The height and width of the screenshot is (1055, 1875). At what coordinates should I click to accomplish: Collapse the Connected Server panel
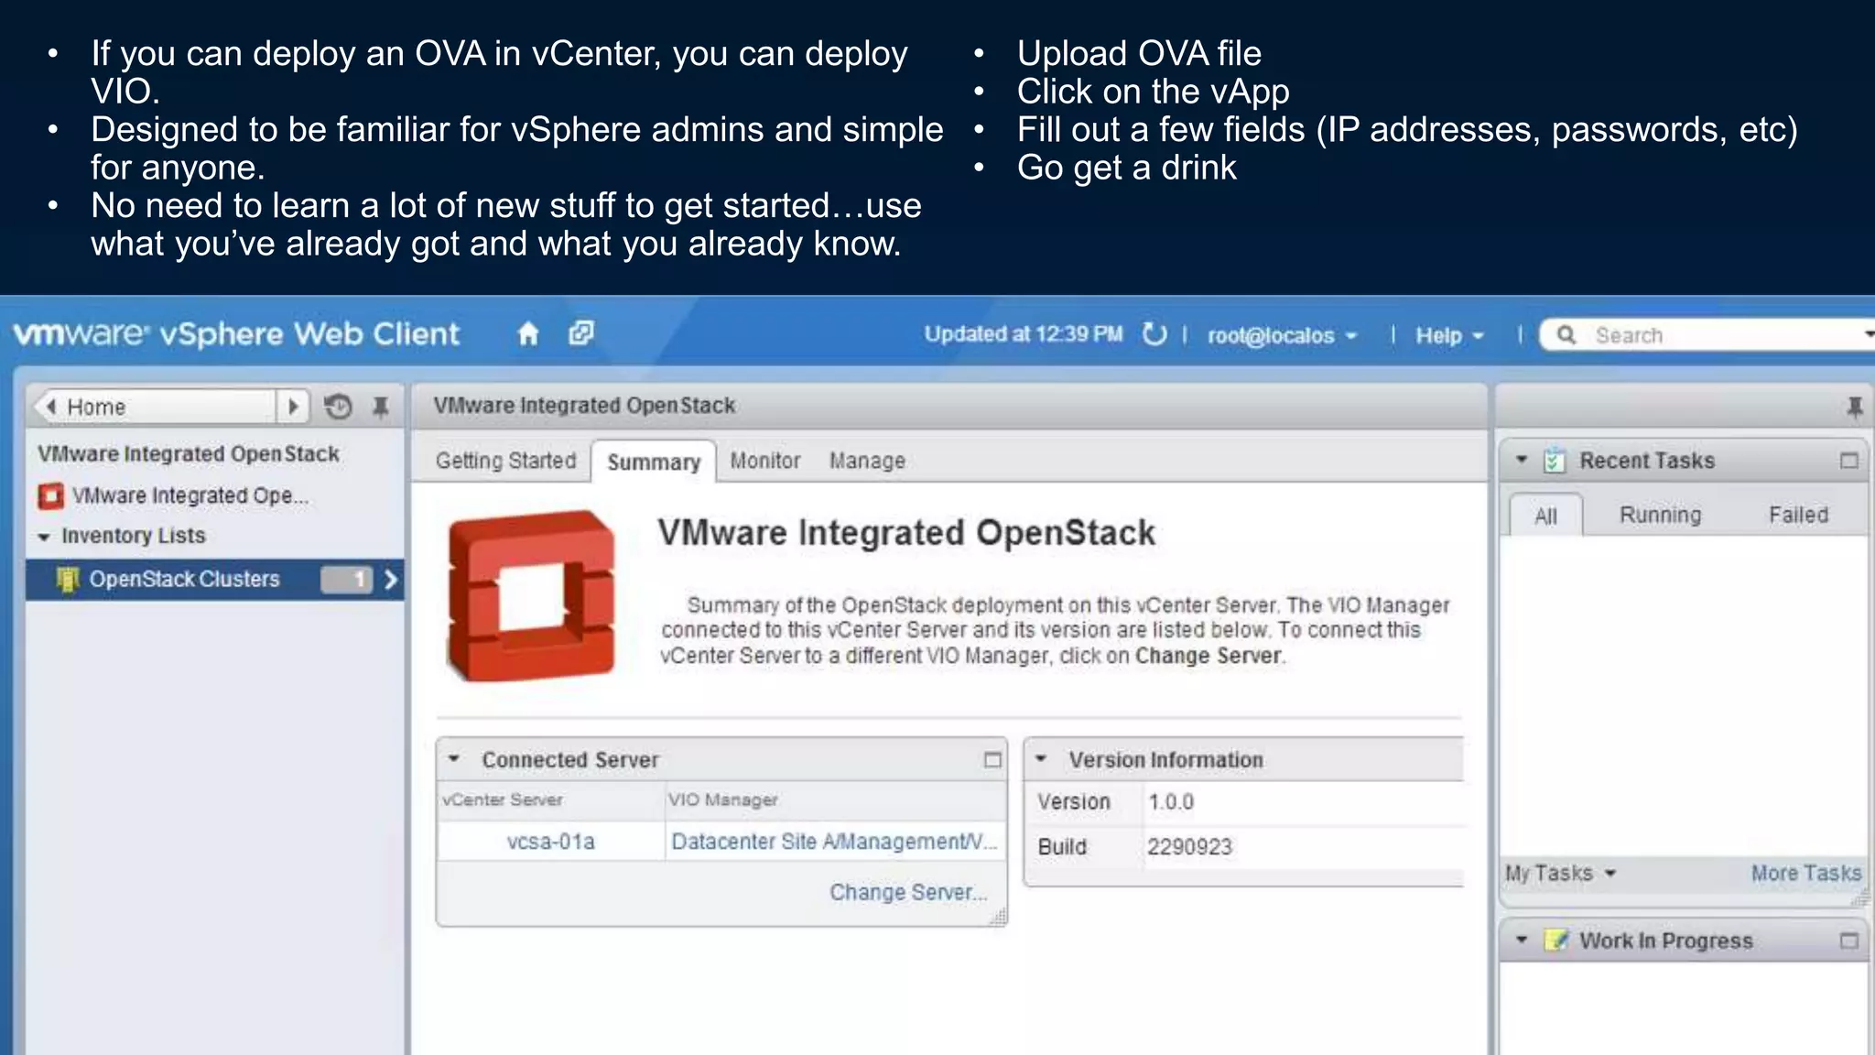tap(453, 759)
